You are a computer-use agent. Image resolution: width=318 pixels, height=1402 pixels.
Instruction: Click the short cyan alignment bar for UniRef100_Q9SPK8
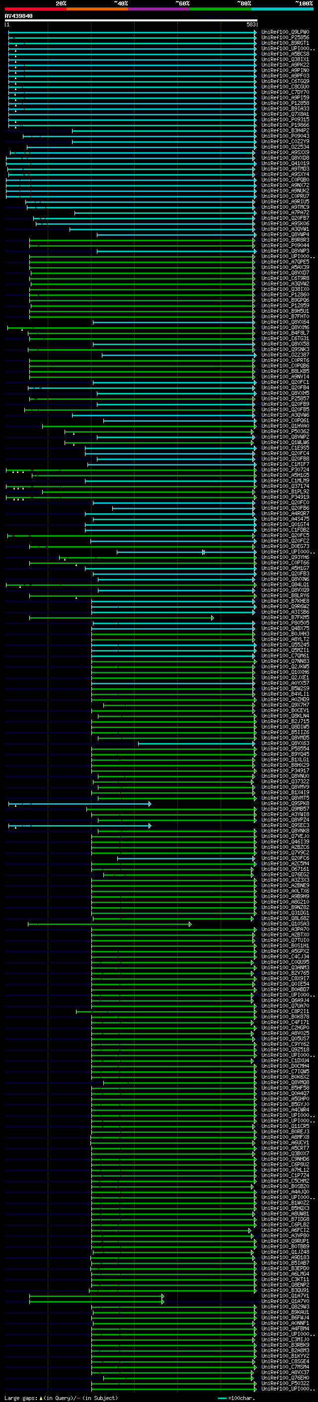tap(80, 804)
